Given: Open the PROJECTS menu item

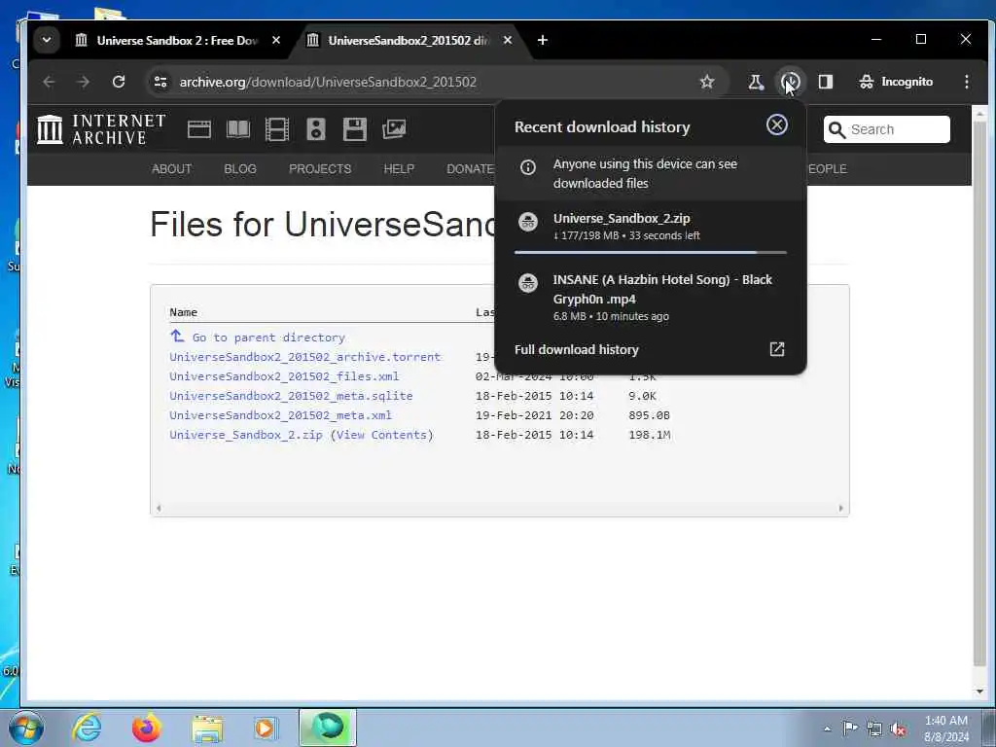Looking at the screenshot, I should 320,169.
